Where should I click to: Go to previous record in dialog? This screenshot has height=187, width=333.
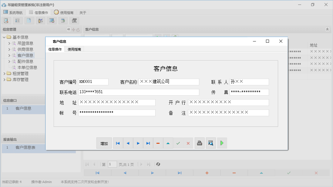pyautogui.click(x=128, y=143)
